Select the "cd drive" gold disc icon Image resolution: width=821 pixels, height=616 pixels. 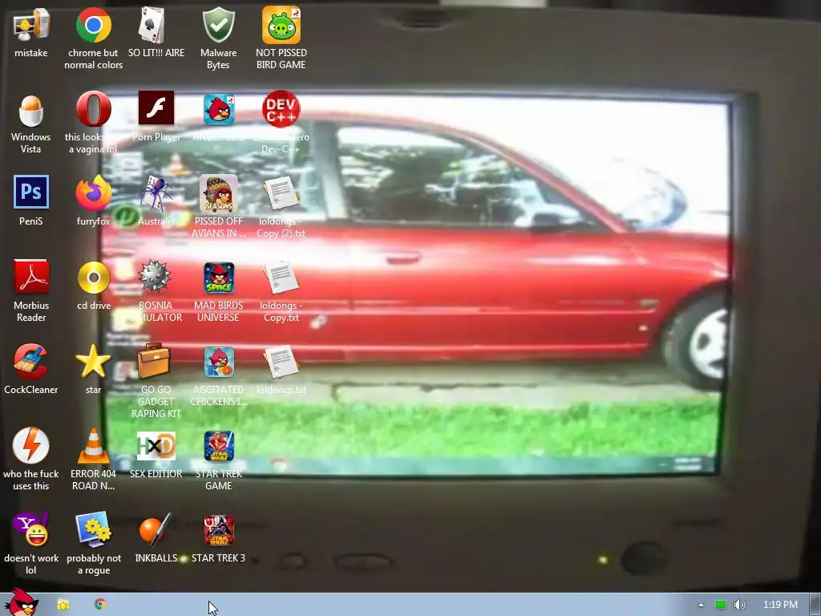point(94,278)
